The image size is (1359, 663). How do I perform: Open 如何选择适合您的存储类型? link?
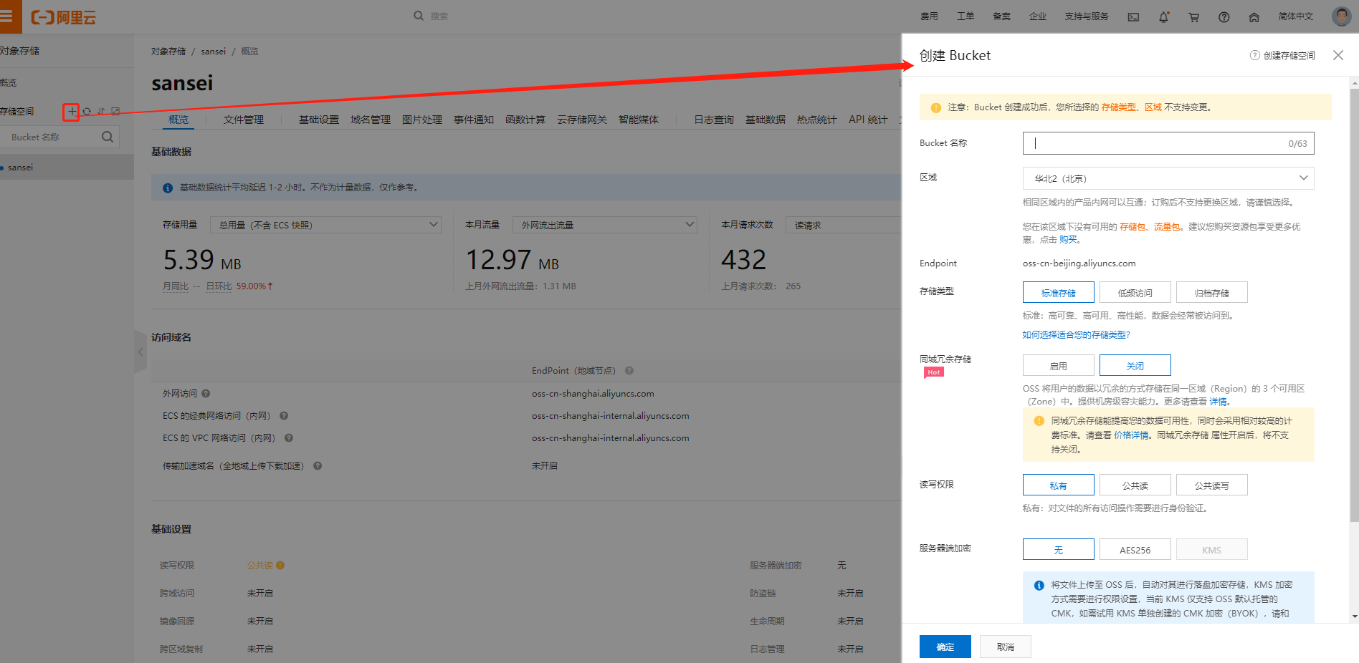click(x=1077, y=335)
